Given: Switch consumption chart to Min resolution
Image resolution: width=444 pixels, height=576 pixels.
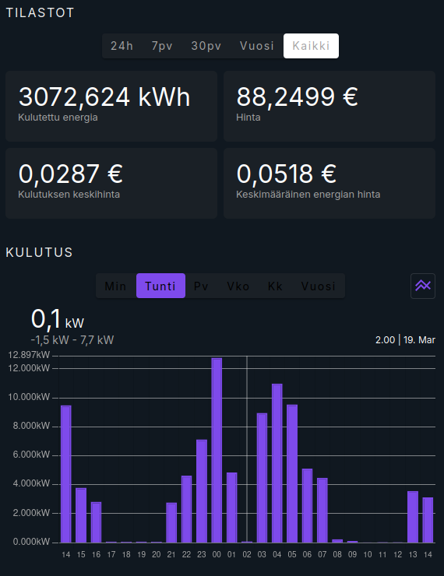Looking at the screenshot, I should point(115,286).
